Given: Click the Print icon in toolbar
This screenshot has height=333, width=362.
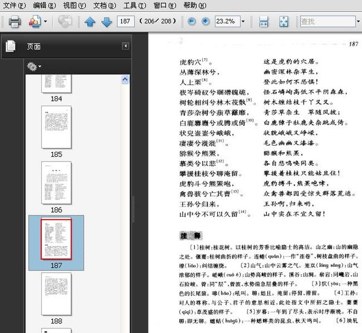Looking at the screenshot, I should (14, 22).
